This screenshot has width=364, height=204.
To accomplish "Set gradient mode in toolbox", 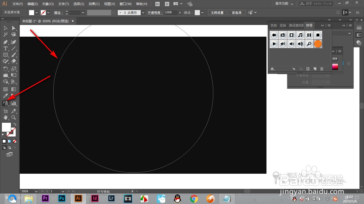I will point(9,141).
